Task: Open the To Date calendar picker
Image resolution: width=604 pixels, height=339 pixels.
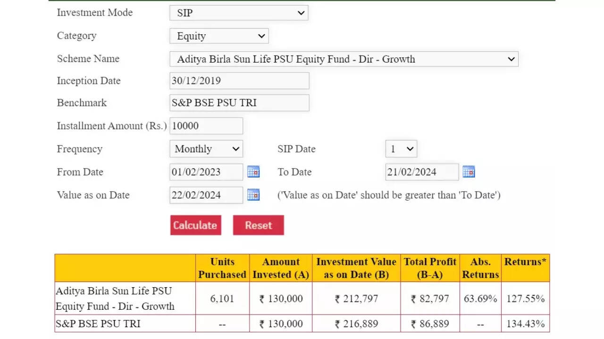Action: coord(469,172)
